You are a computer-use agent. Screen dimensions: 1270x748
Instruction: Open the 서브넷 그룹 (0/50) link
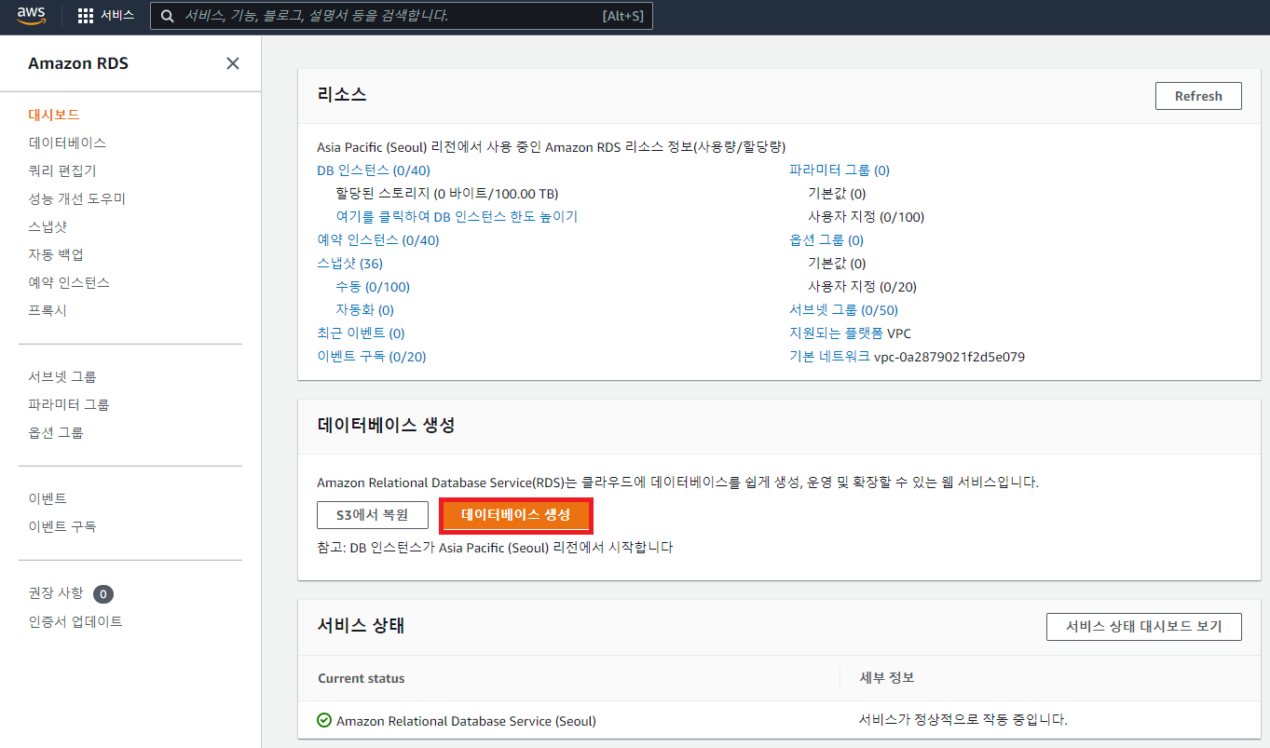(843, 310)
